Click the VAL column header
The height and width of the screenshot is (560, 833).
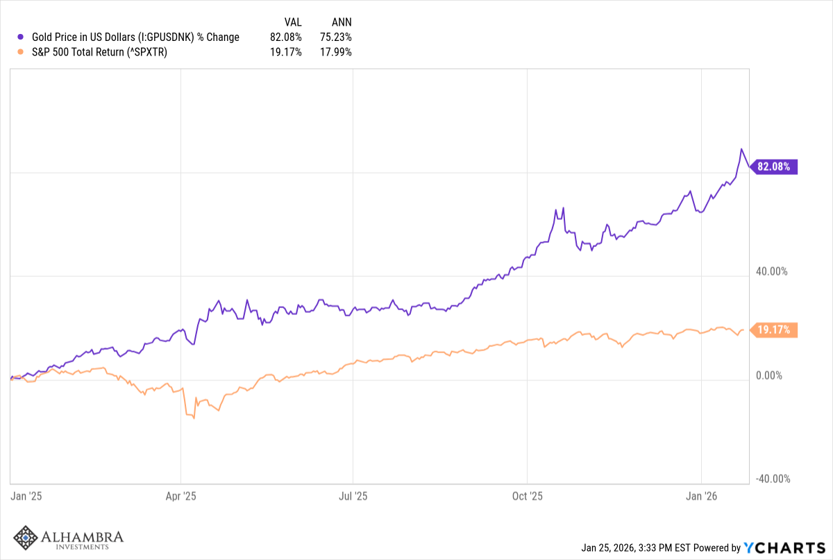click(292, 22)
